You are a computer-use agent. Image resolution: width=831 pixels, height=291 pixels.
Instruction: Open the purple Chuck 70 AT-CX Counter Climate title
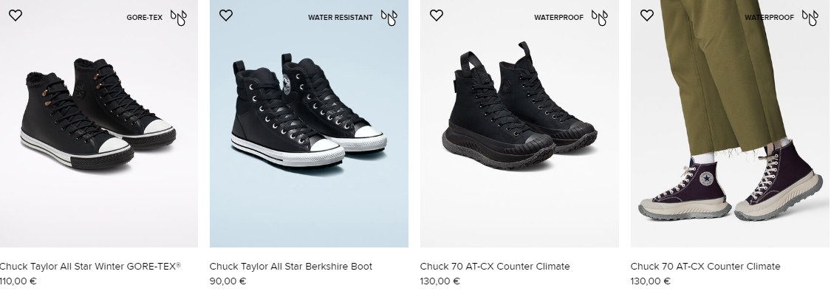[705, 266]
